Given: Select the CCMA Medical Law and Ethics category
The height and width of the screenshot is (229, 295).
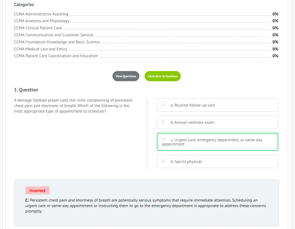Looking at the screenshot, I should (x=42, y=49).
